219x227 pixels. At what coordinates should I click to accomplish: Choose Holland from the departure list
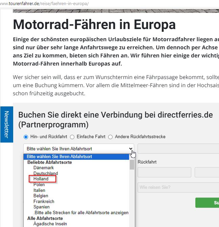point(41,179)
